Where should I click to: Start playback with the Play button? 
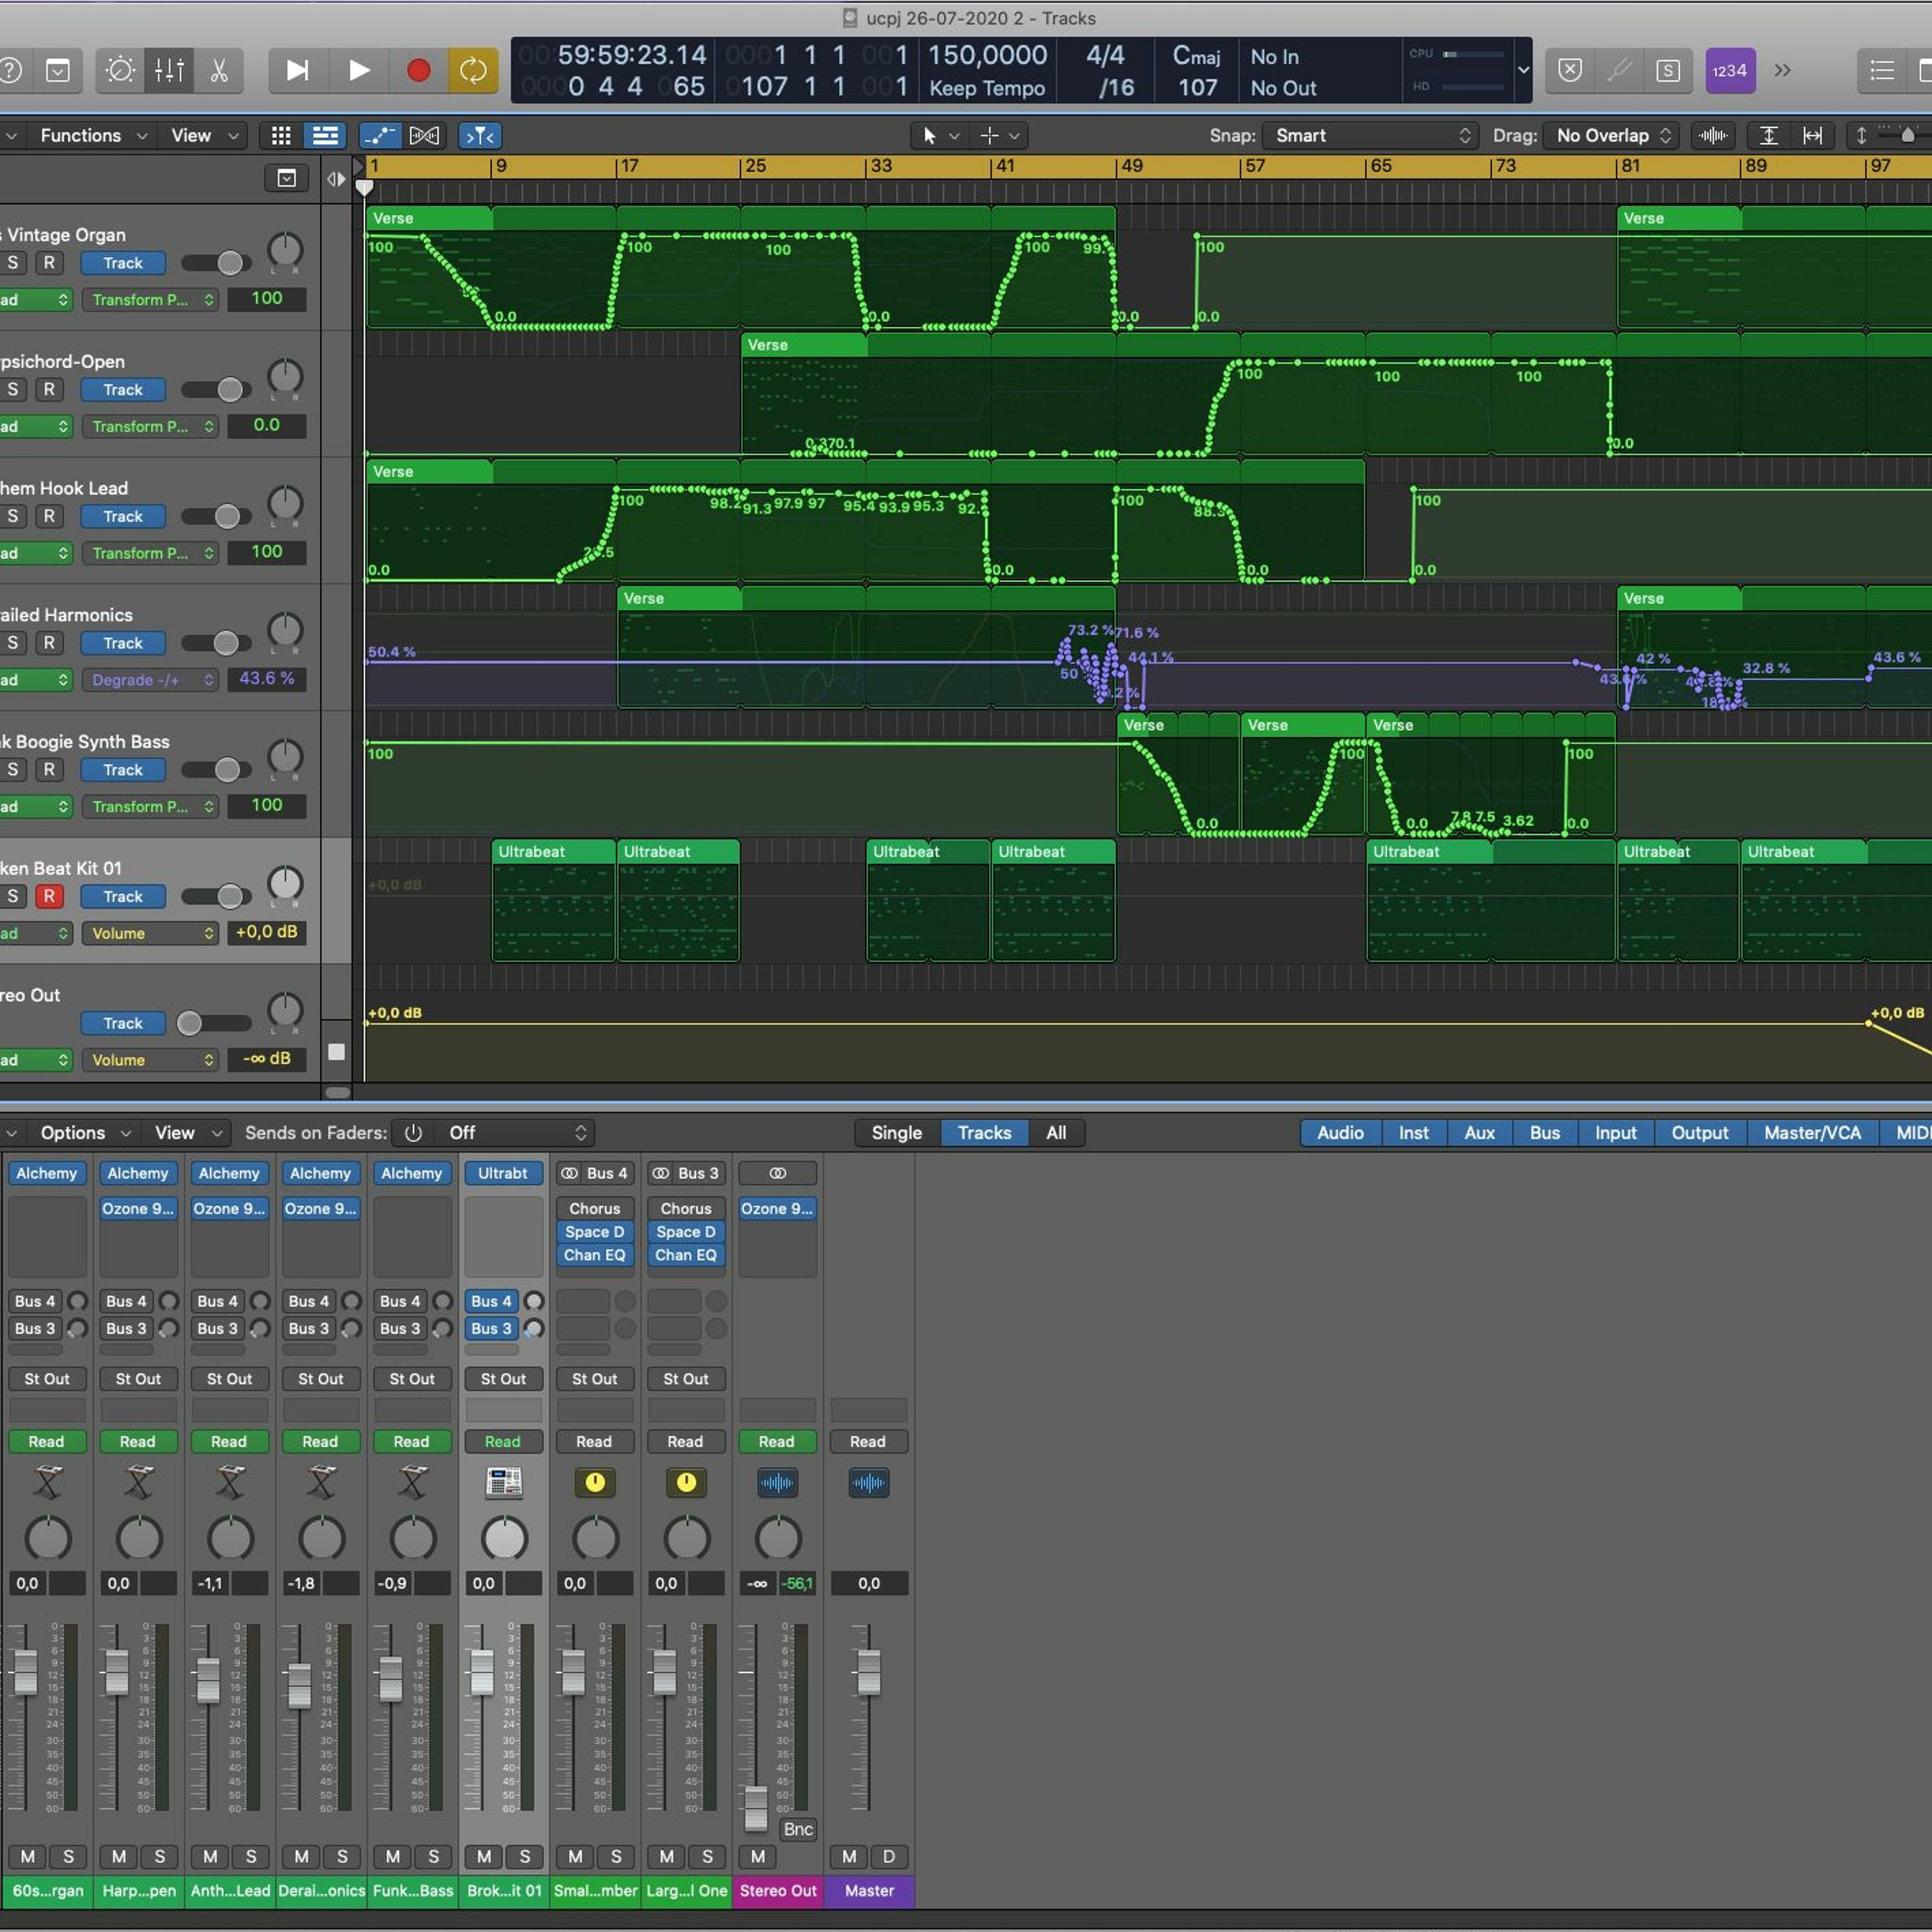(x=358, y=71)
